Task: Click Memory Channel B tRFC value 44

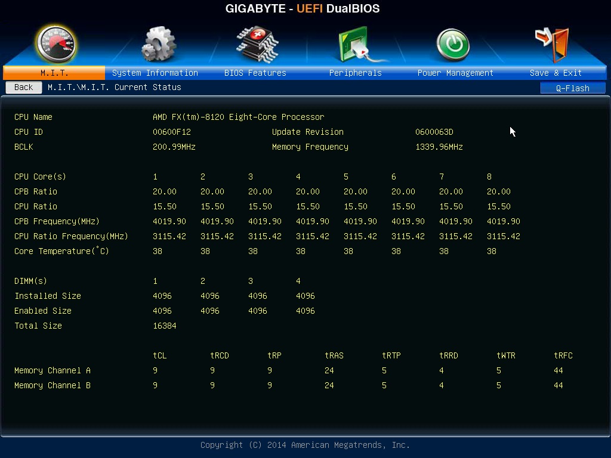Action: tap(558, 385)
